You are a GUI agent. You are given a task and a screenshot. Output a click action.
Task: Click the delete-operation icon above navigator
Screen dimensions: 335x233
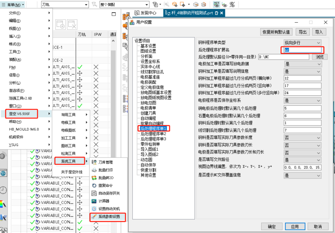click(72, 25)
